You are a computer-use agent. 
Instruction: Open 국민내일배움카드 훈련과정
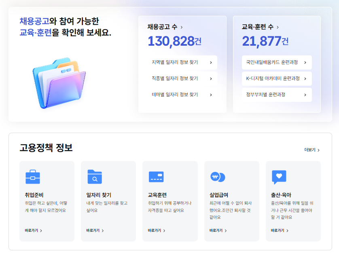click(x=277, y=63)
